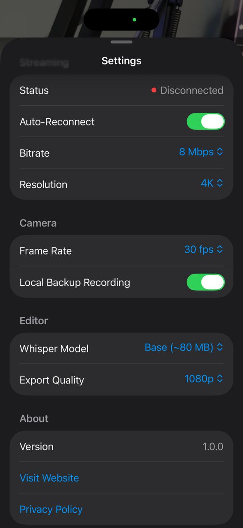
Task: Disable Local Backup Recording
Action: (205, 282)
